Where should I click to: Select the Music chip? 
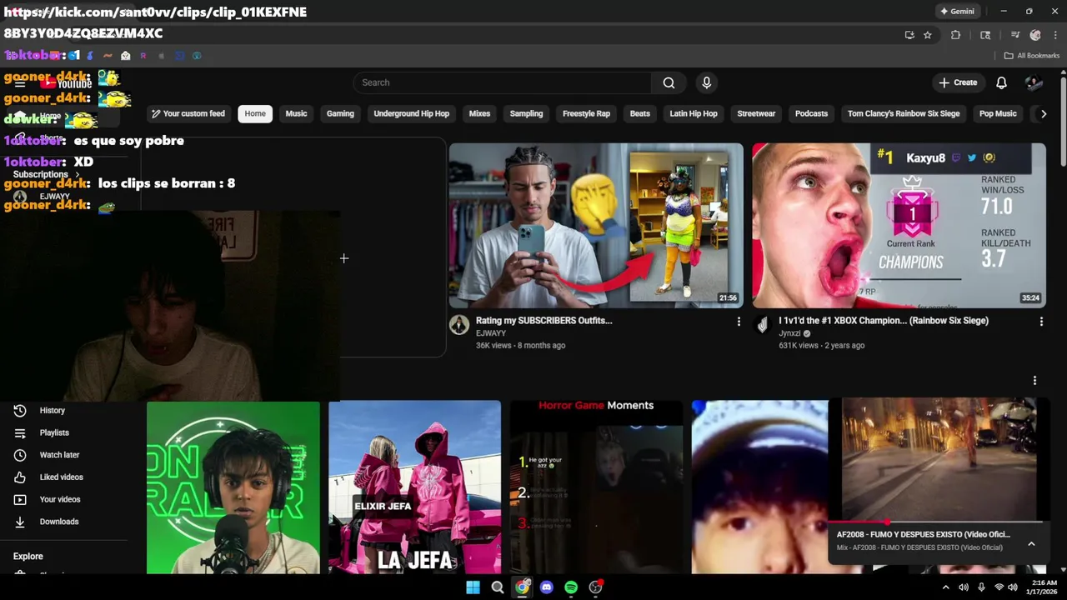(296, 113)
